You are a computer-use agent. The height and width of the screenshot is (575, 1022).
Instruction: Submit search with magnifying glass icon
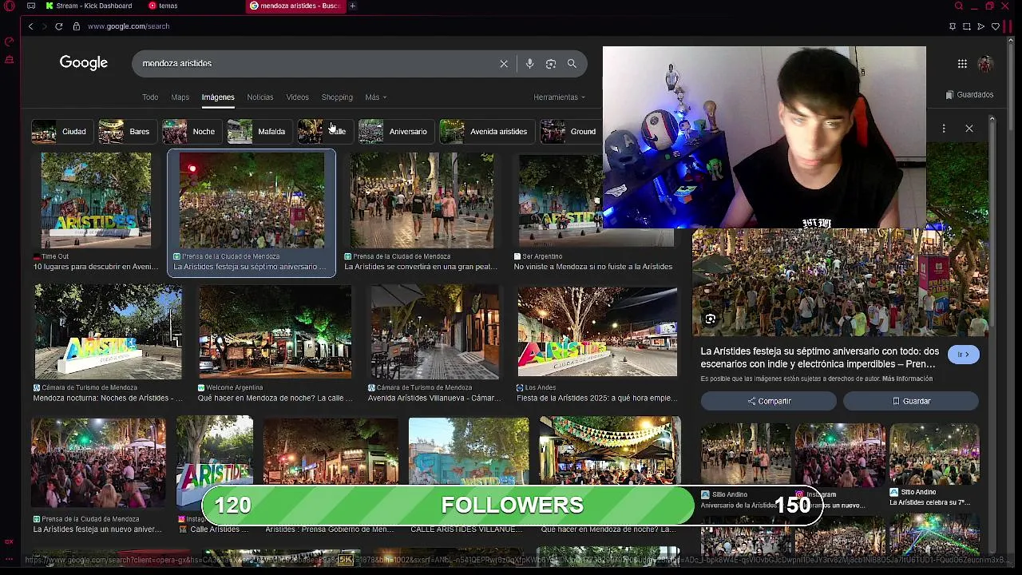[572, 63]
